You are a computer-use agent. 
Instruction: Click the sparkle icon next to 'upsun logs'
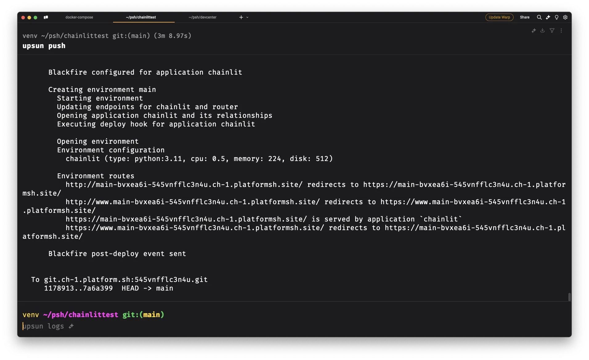71,326
